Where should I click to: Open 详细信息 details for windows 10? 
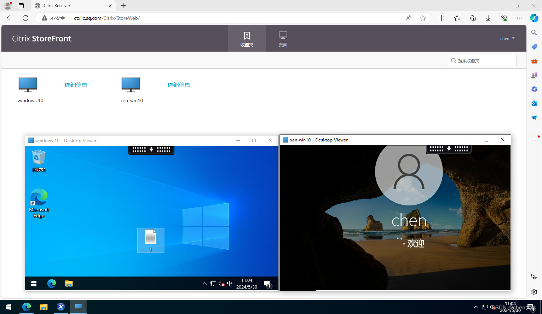click(76, 85)
